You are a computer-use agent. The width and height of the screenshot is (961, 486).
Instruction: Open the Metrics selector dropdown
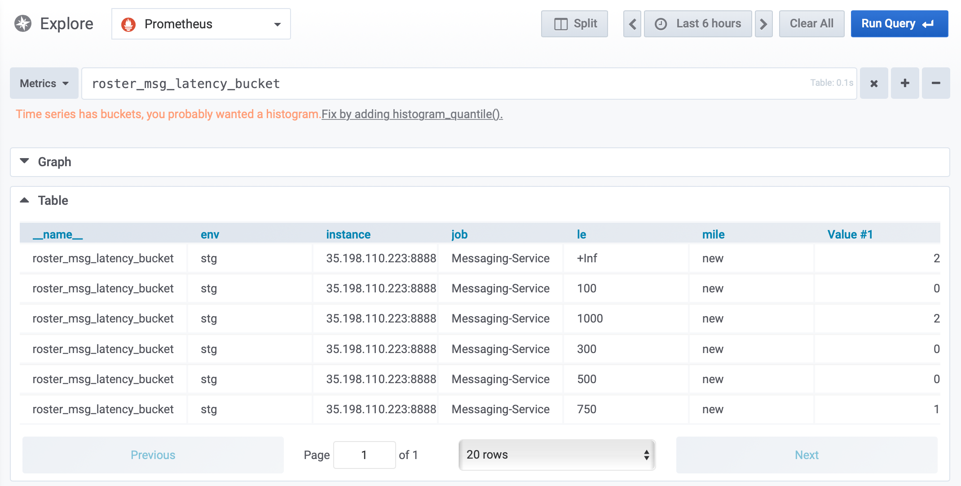point(44,84)
